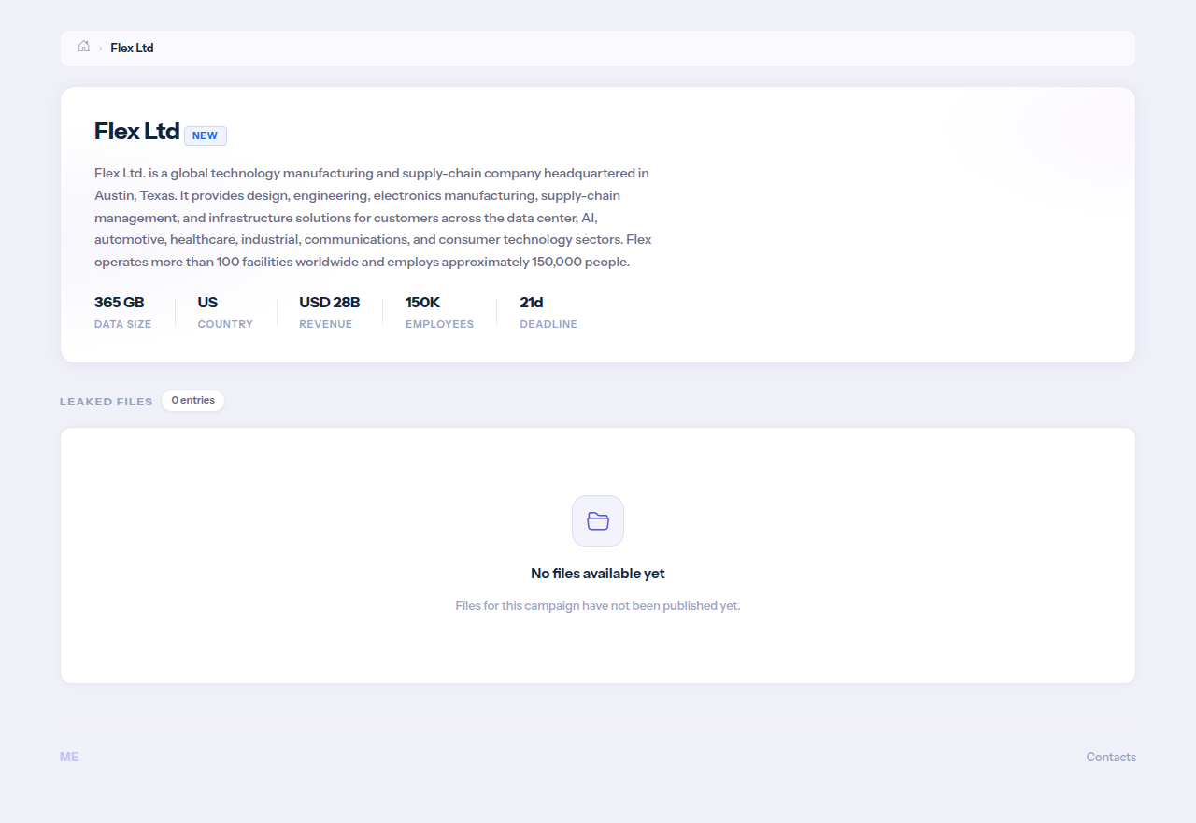Click the USD 28B revenue figure
The width and height of the screenshot is (1196, 823).
pyautogui.click(x=329, y=303)
